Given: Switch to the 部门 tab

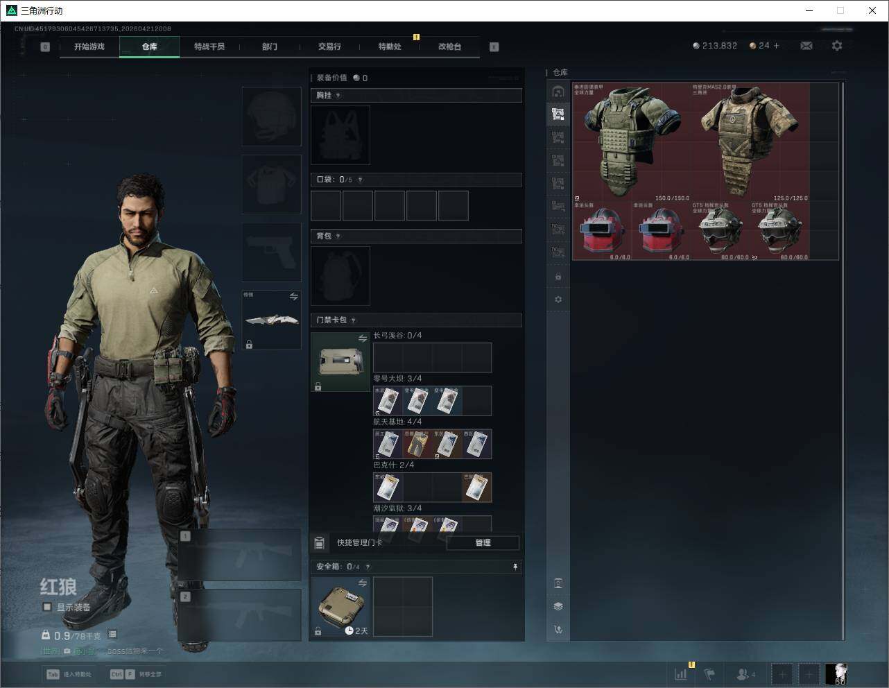Looking at the screenshot, I should coord(270,46).
